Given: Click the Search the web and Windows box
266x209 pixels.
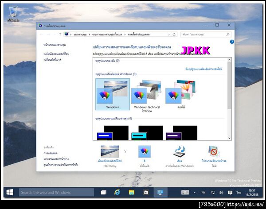Looking at the screenshot, I should pos(56,192).
